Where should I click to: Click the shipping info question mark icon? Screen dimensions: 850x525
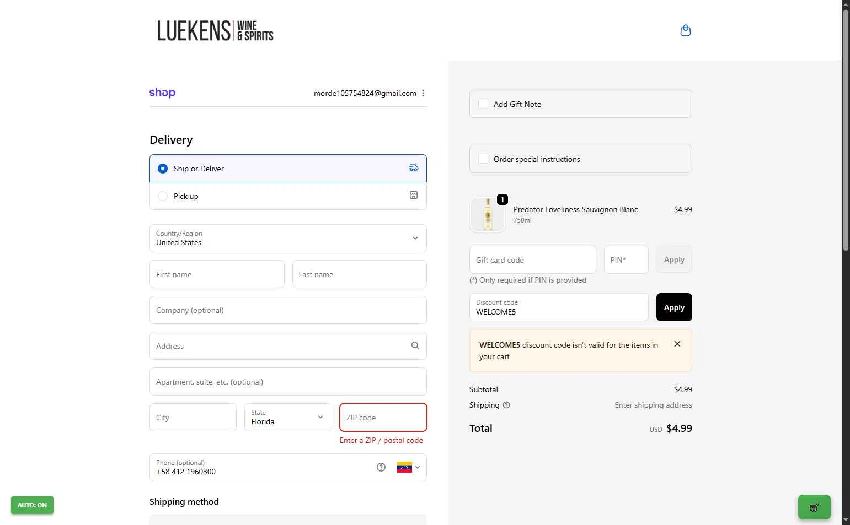pyautogui.click(x=506, y=405)
